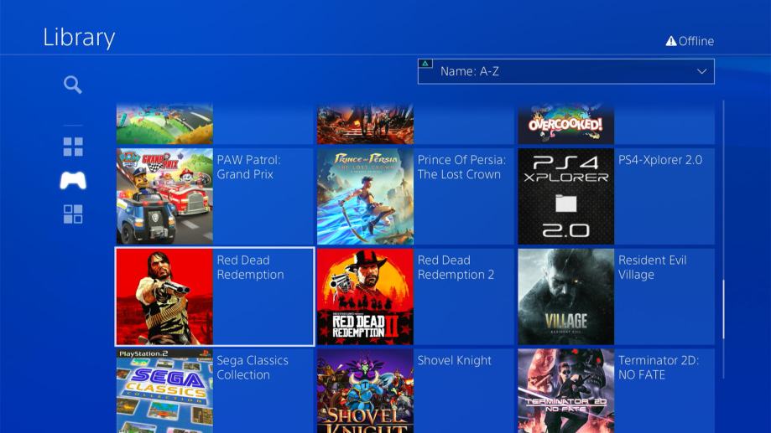Click the Offline warning triangle icon
Screen dimensions: 771x433
coord(670,41)
